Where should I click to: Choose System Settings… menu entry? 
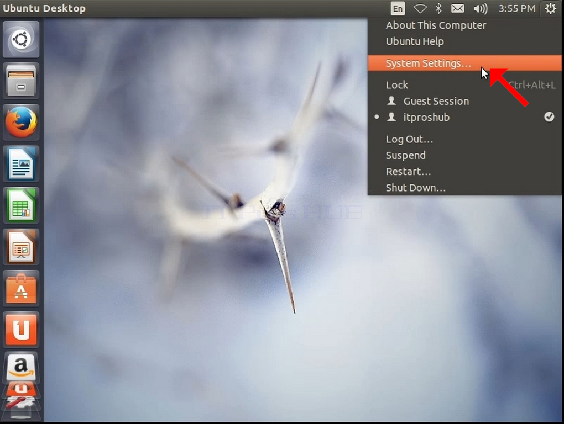[x=464, y=63]
